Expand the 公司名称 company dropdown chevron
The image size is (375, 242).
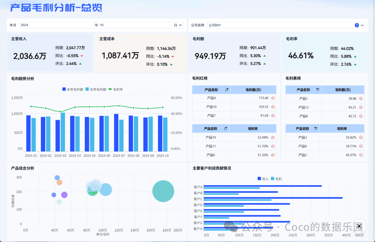click(x=362, y=25)
